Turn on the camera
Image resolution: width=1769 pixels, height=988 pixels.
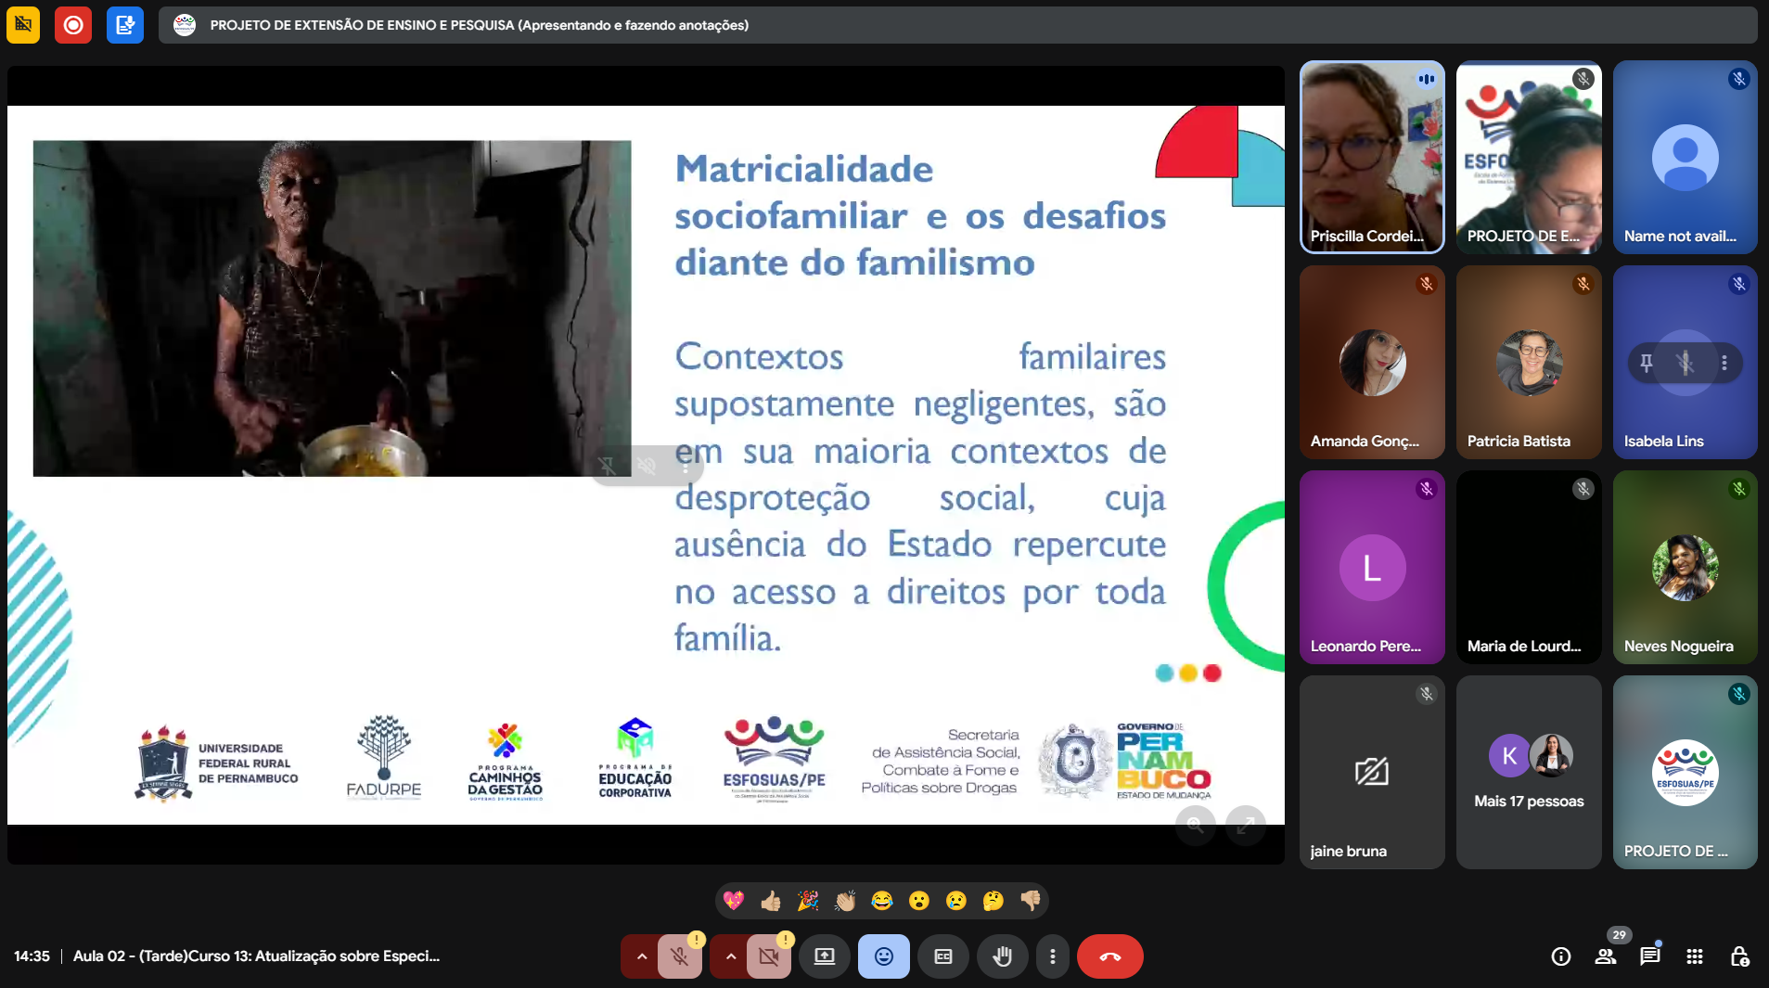(769, 956)
